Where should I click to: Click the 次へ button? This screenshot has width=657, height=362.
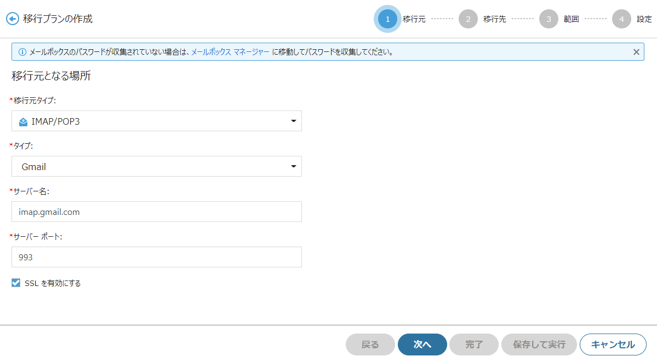pos(422,345)
